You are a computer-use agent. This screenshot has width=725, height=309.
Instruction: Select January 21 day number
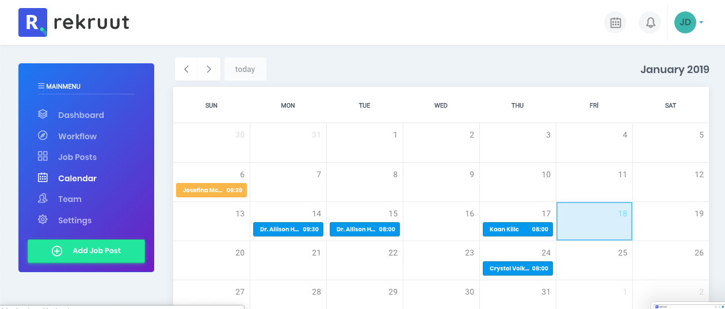pos(316,253)
